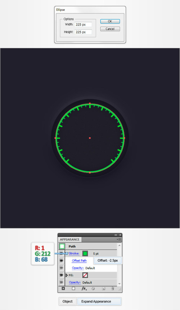Viewport: 180px width, 310px height.
Task: Close the Appearance panel
Action: [120, 235]
